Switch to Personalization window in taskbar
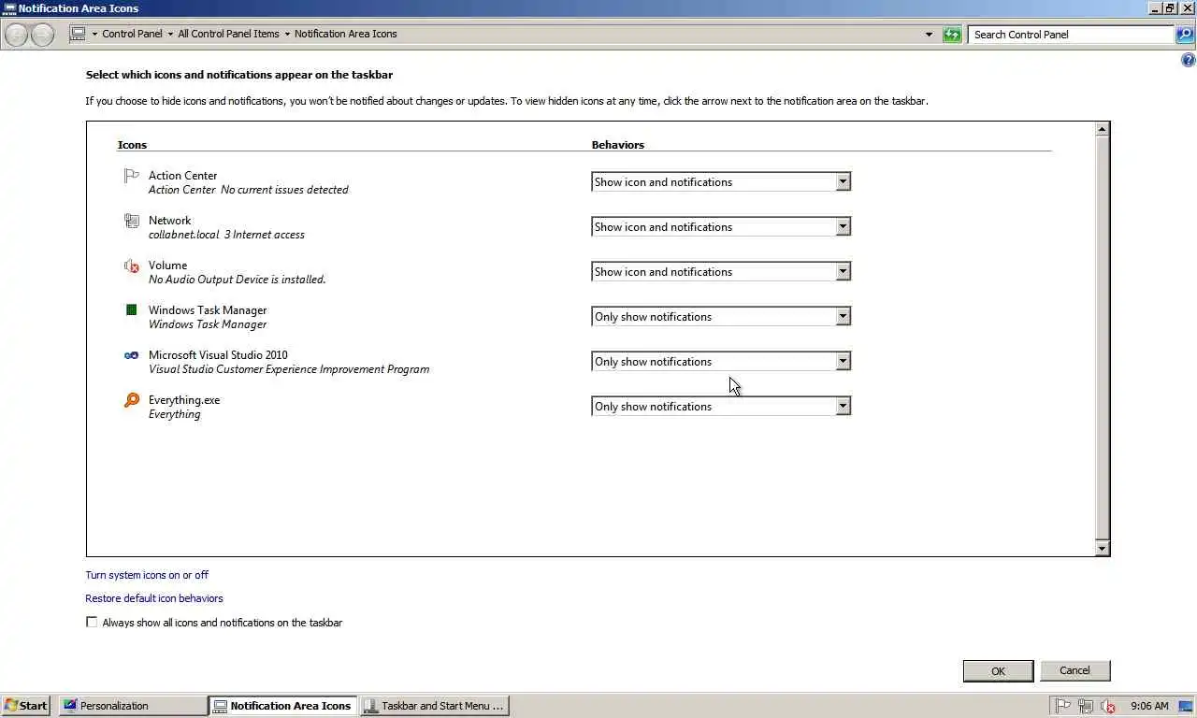The width and height of the screenshot is (1197, 718). click(x=134, y=706)
